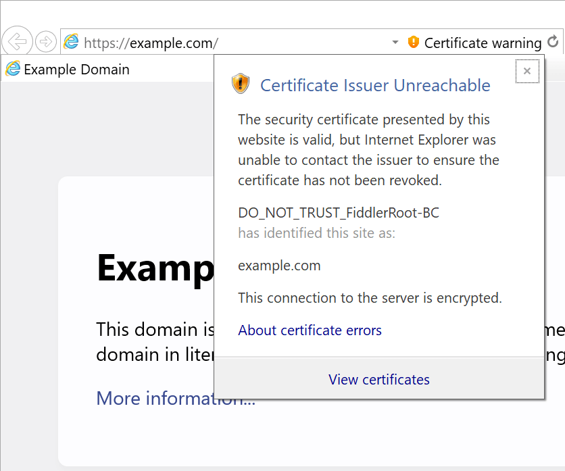
Task: Open the address bar autocomplete dropdown arrow
Action: coord(395,42)
